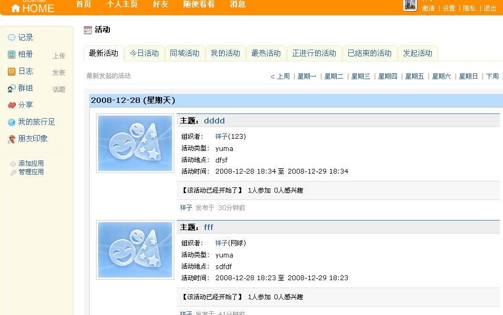Click the 添加应用 plus icon

point(13,164)
